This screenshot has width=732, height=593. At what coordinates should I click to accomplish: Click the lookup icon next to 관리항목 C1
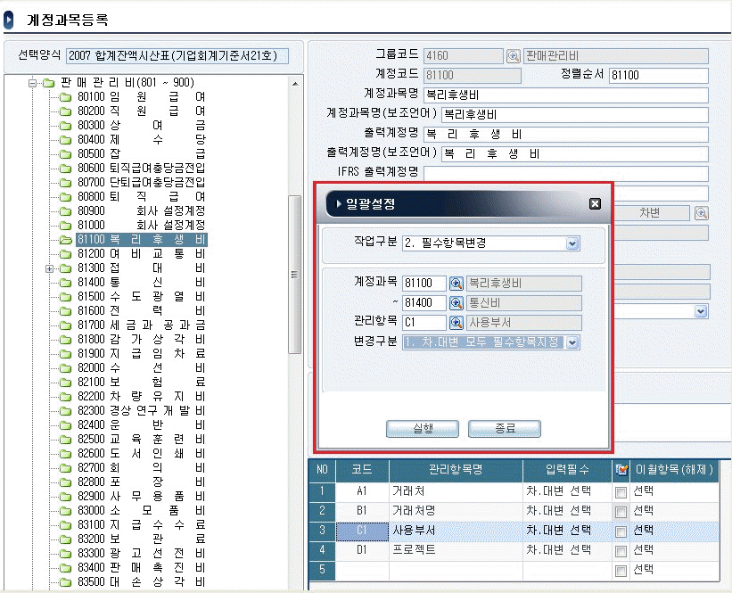pos(456,323)
